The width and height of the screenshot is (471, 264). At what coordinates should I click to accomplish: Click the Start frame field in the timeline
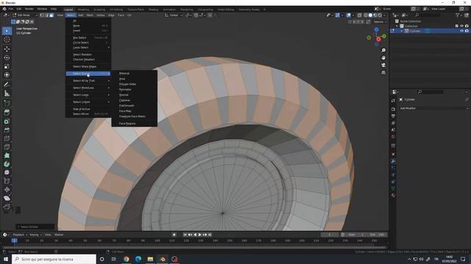356,235
